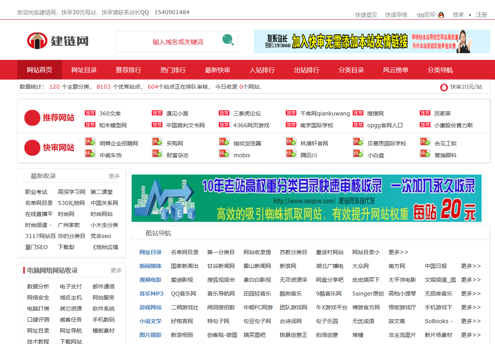Click the 快 badge icon beside 中威车饰
The height and width of the screenshot is (344, 495).
click(x=90, y=154)
